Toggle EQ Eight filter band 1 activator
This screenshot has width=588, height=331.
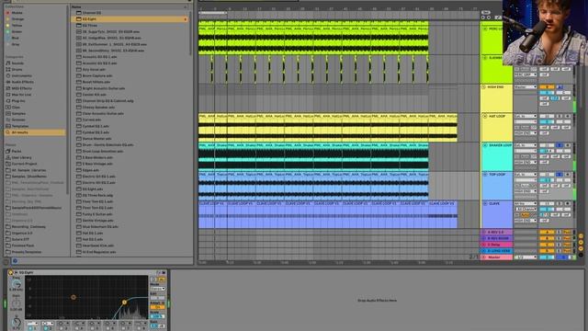pyautogui.click(x=30, y=328)
